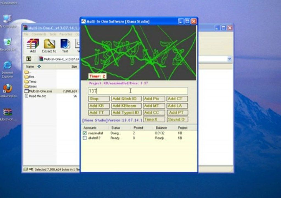This screenshot has height=198, width=281.
Task: Click the Add TT button
Action: tap(99, 112)
